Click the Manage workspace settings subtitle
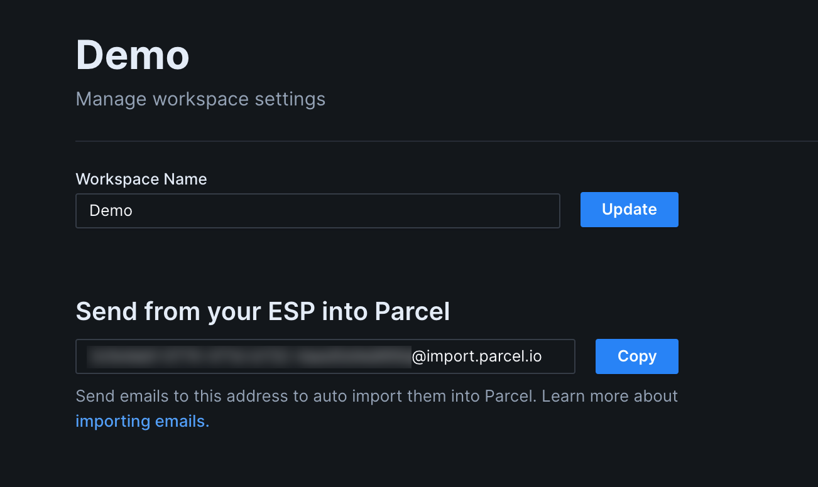This screenshot has width=818, height=487. tap(200, 99)
